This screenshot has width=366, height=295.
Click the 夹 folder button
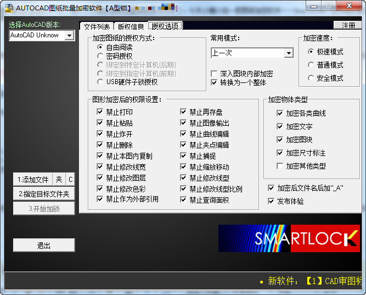[x=59, y=180]
